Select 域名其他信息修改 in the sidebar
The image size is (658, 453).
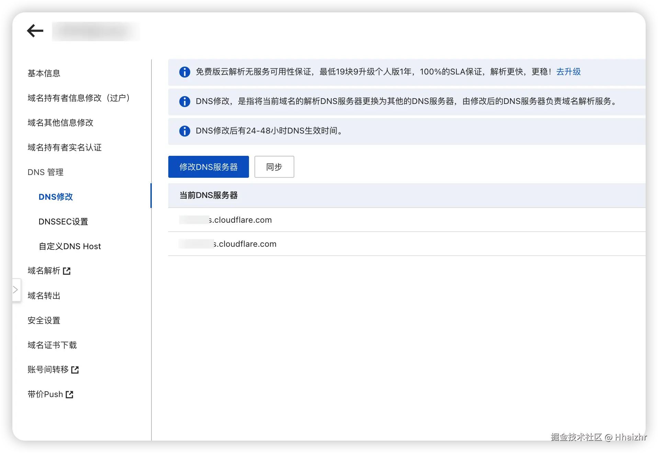[x=60, y=123]
